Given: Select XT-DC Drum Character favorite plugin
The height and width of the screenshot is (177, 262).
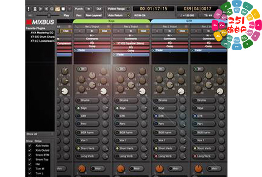Looking at the screenshot, I should [43, 37].
